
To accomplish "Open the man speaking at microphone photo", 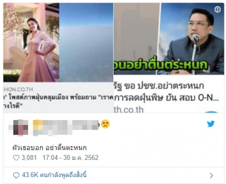I will pyautogui.click(x=192, y=39).
